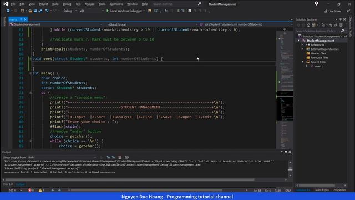Toggle Auto Hide pin on Solution Explorer
The image size is (355, 200).
[x=341, y=19]
